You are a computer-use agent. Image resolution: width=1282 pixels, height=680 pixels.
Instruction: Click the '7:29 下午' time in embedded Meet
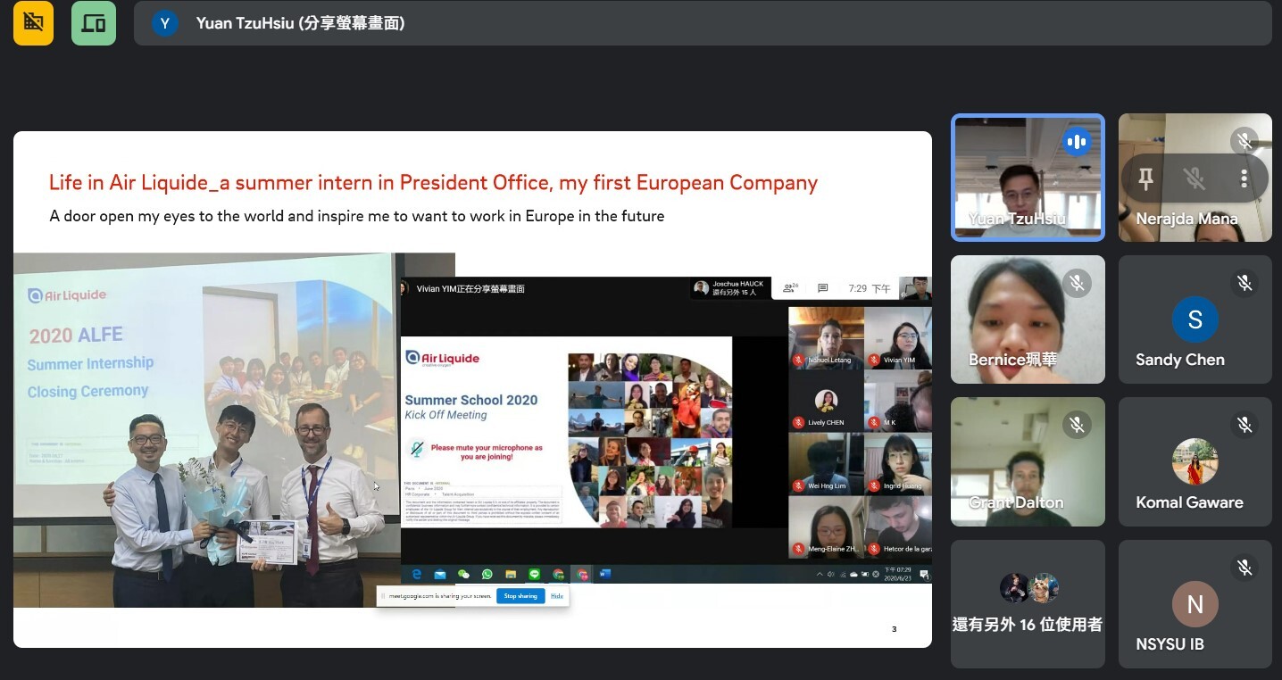tap(870, 289)
